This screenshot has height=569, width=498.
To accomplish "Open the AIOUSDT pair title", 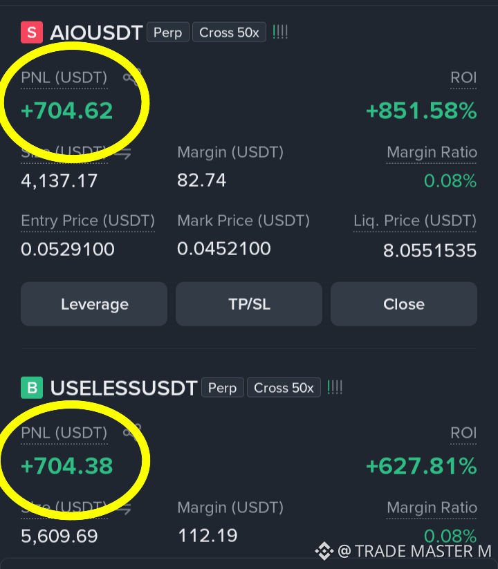I will point(96,32).
